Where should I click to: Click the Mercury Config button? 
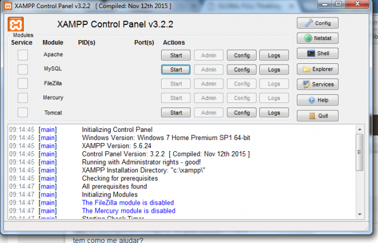(241, 98)
